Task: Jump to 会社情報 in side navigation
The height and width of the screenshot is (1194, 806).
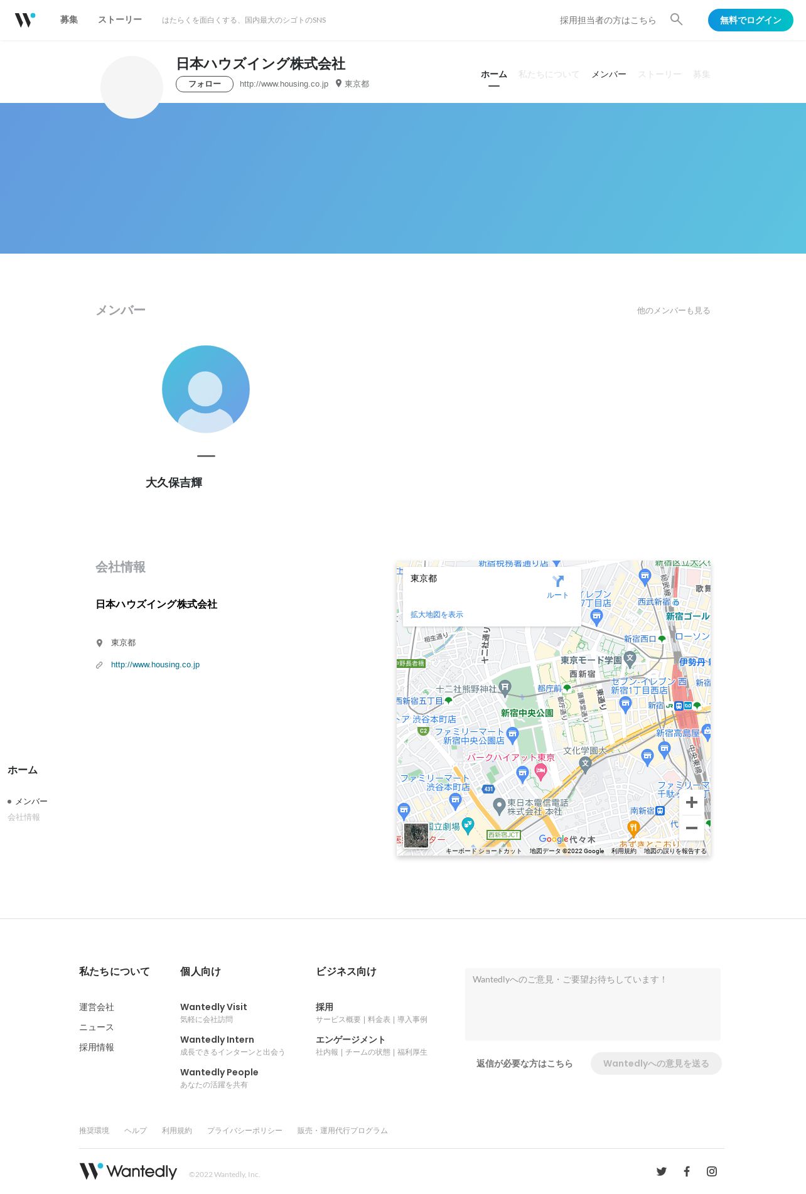Action: click(x=24, y=817)
